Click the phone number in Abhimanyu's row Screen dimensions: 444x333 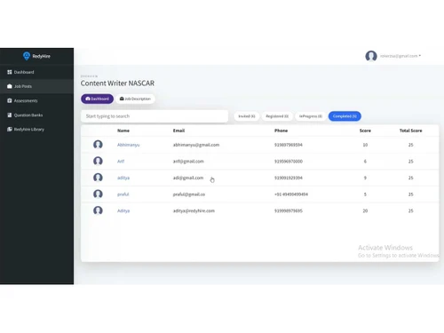tap(289, 145)
